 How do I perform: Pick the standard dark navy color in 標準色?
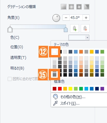pos(97,89)
